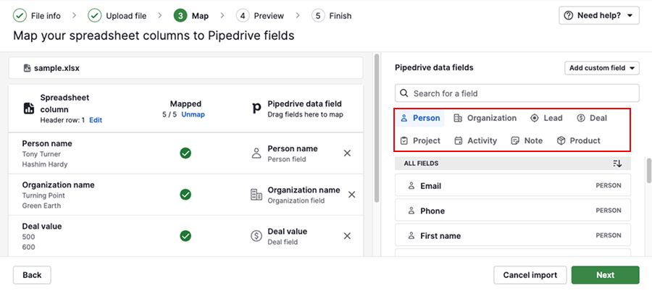Show Lead fields only

(x=547, y=118)
